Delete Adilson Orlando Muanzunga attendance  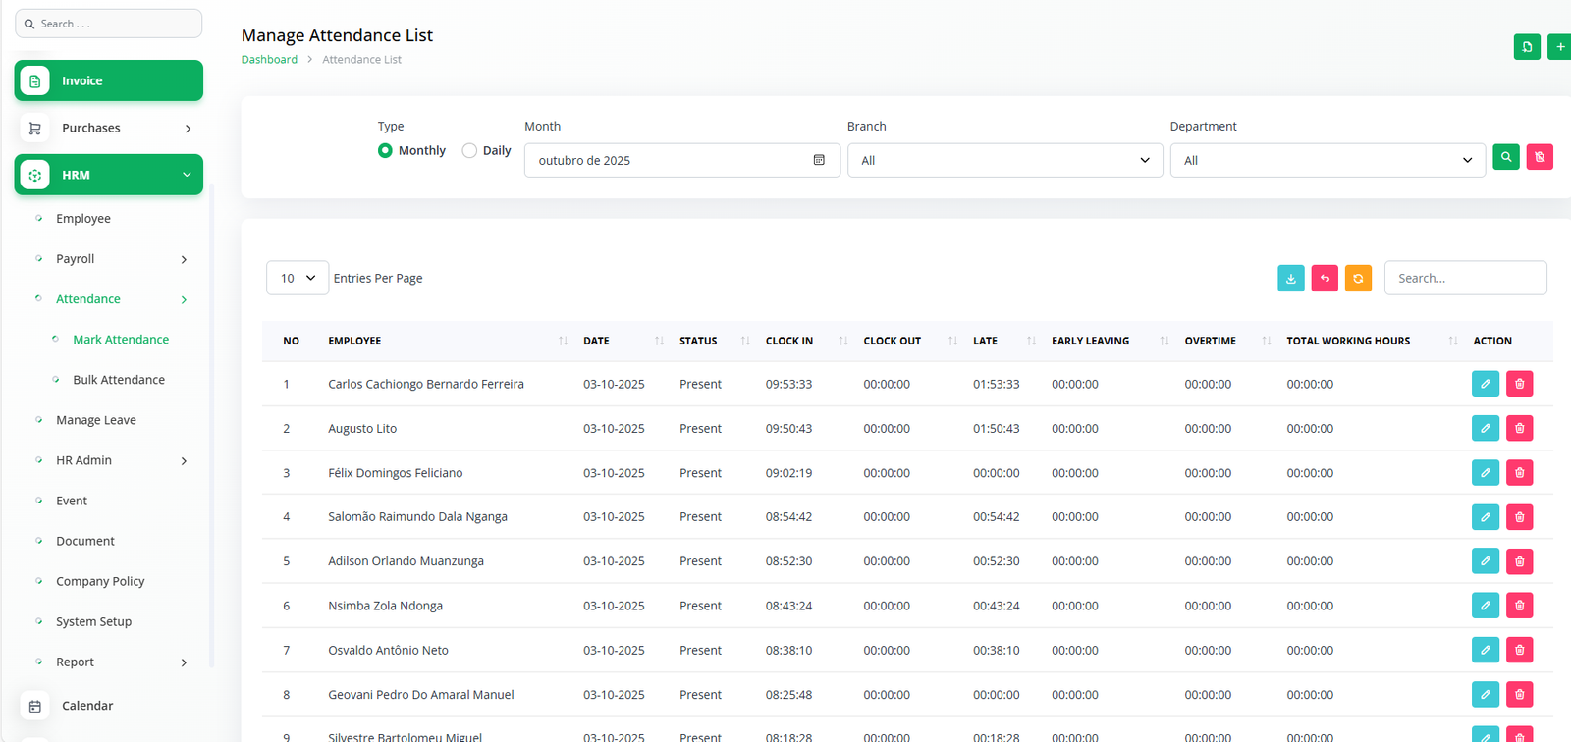coord(1520,561)
